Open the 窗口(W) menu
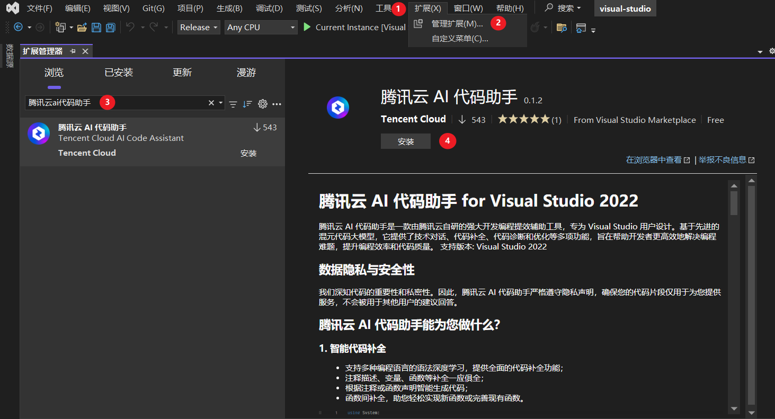The width and height of the screenshot is (775, 419). [x=468, y=8]
